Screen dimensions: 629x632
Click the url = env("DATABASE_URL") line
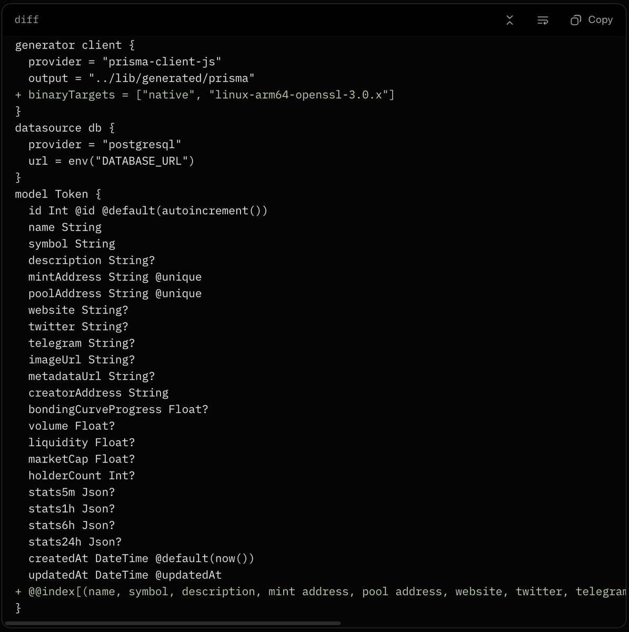point(112,161)
